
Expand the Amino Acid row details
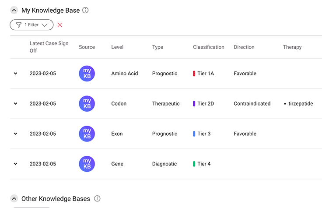click(16, 74)
